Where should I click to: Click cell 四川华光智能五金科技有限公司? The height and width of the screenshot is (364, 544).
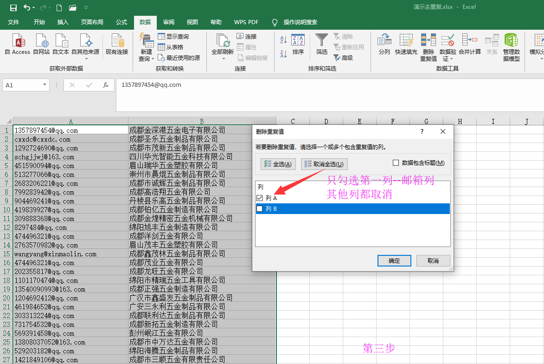pos(202,156)
